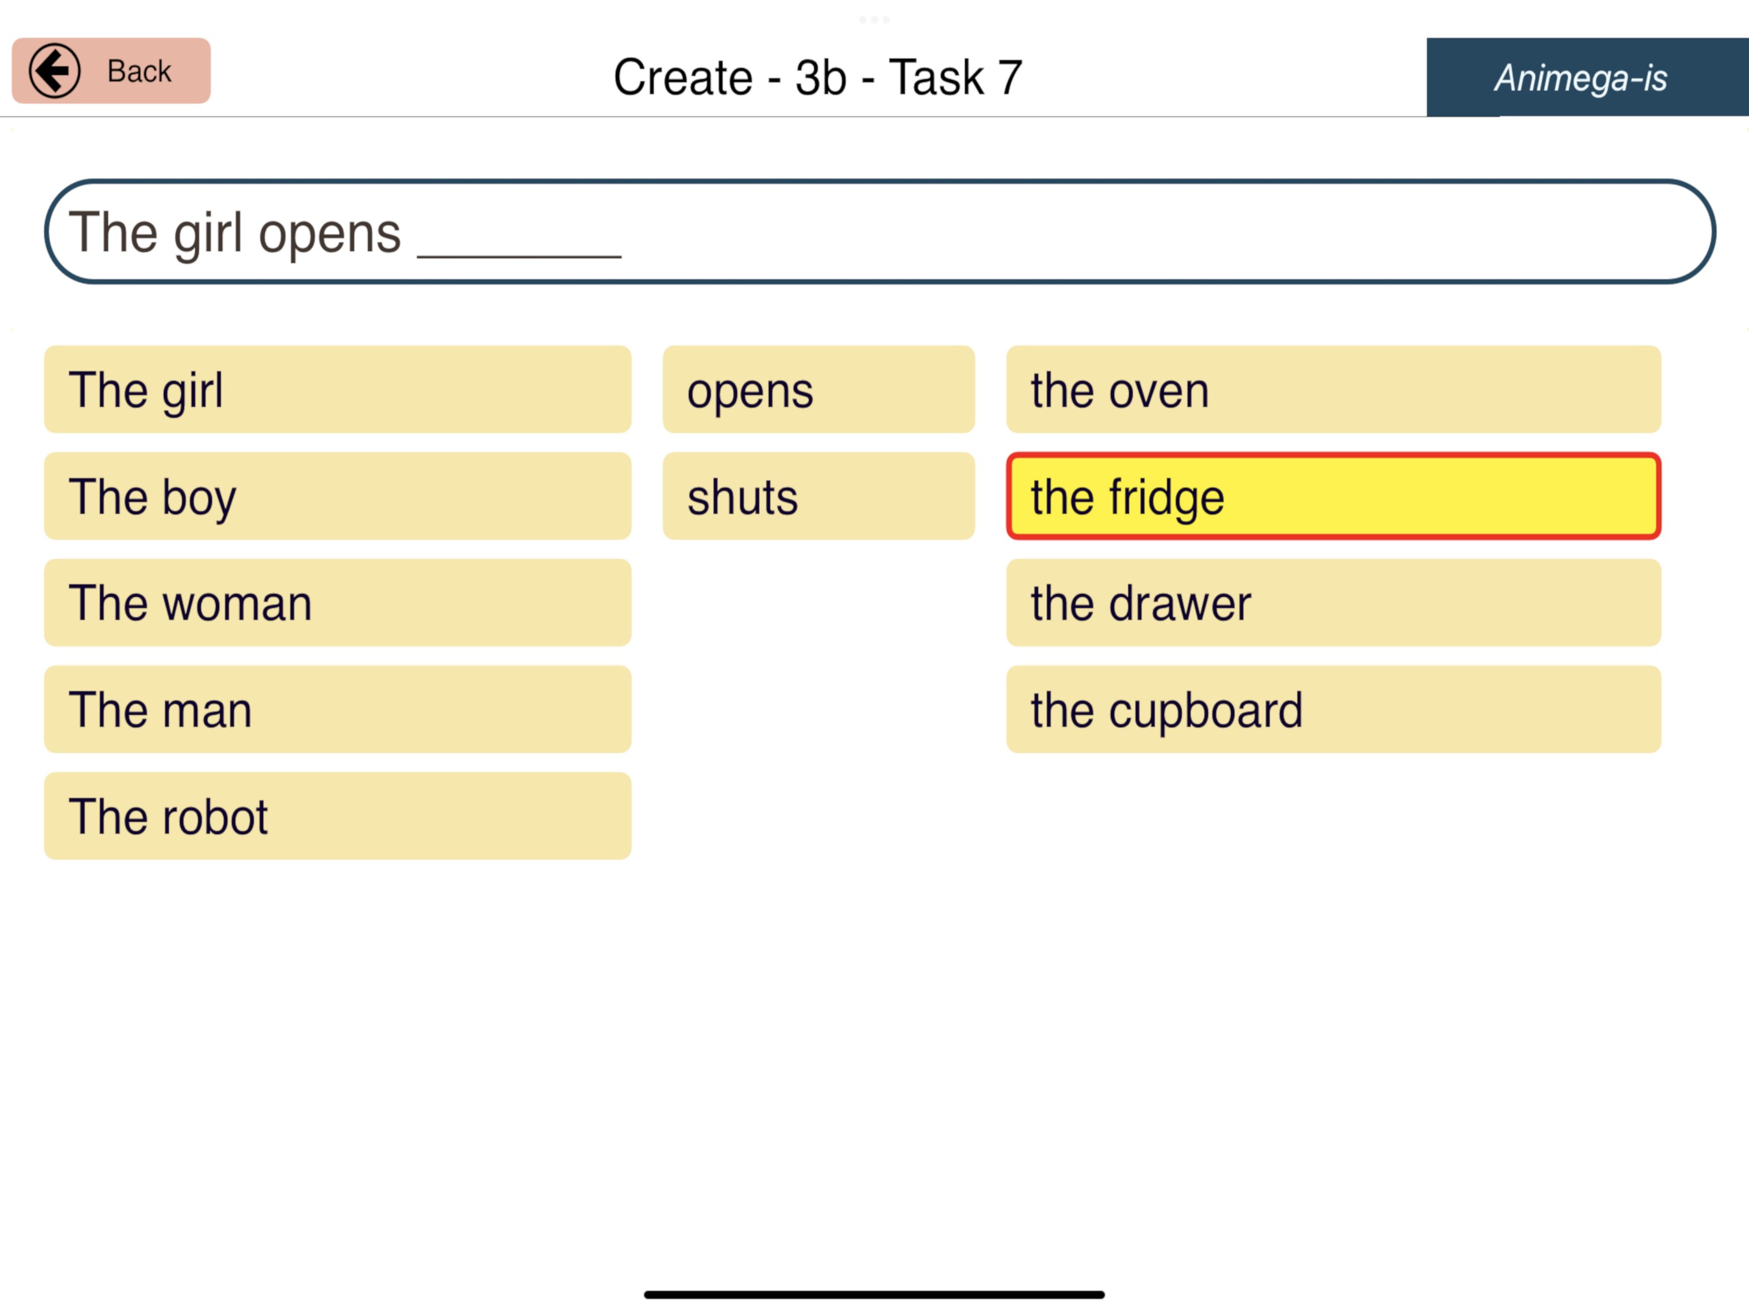The image size is (1749, 1311).
Task: Choose 'The boy' subject tile
Action: [337, 495]
